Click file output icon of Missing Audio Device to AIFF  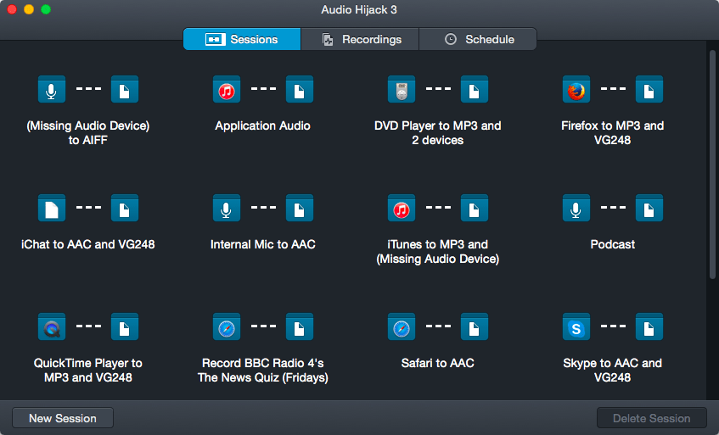[124, 90]
